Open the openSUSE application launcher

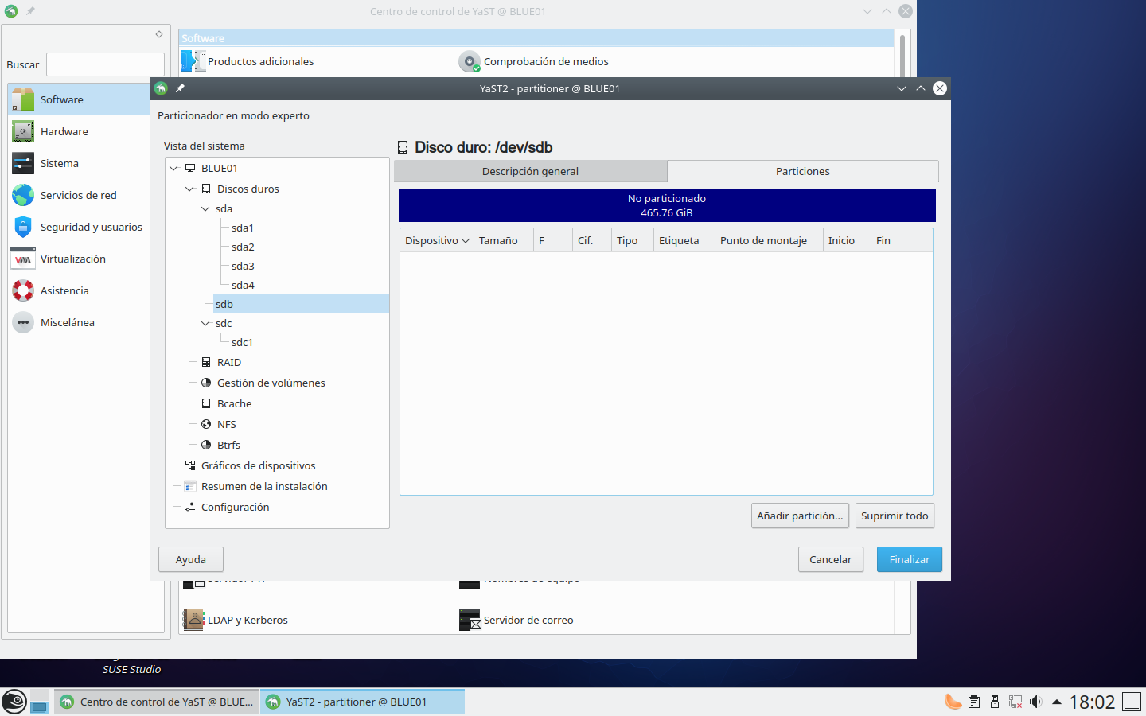coord(14,702)
